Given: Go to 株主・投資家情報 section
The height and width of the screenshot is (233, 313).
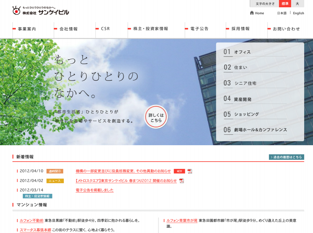Looking at the screenshot, I should [151, 29].
